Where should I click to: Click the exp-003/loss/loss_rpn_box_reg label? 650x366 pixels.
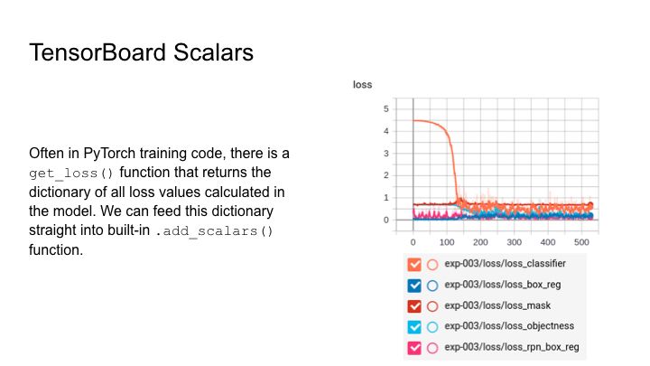[x=512, y=347]
